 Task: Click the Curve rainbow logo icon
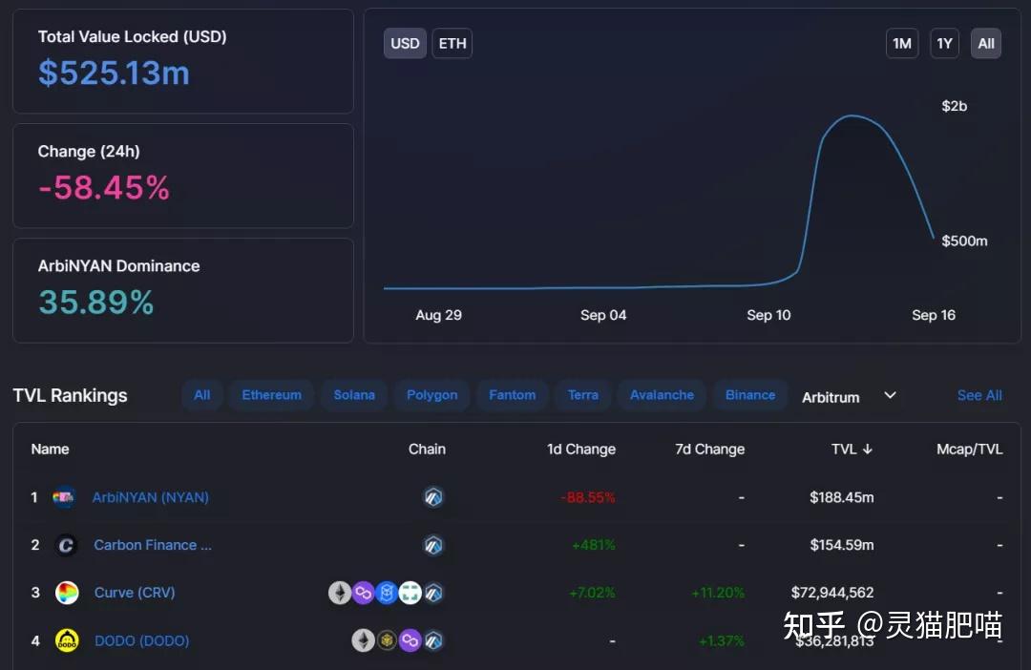tap(67, 593)
